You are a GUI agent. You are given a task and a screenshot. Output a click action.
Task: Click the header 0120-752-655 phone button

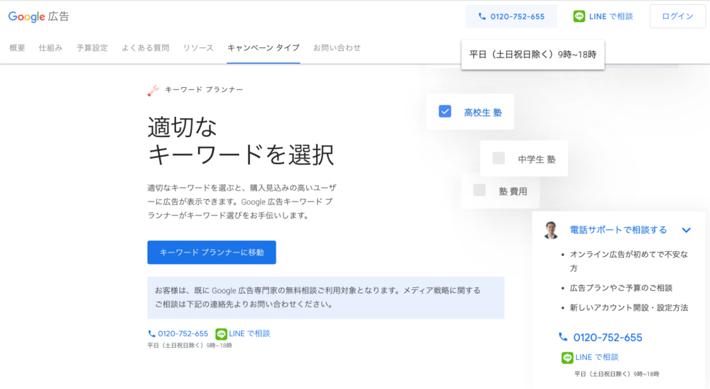(511, 17)
